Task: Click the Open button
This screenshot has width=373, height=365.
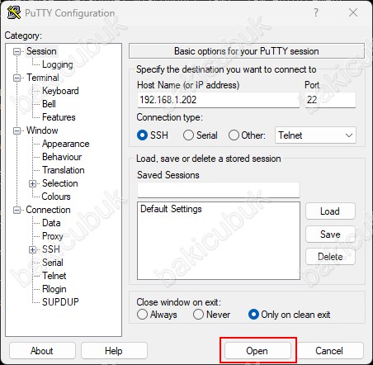Action: tap(257, 351)
